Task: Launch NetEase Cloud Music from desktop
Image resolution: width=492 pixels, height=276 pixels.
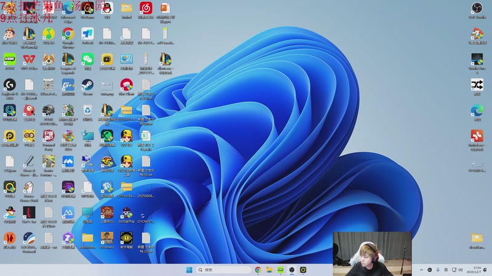Action: tap(146, 8)
